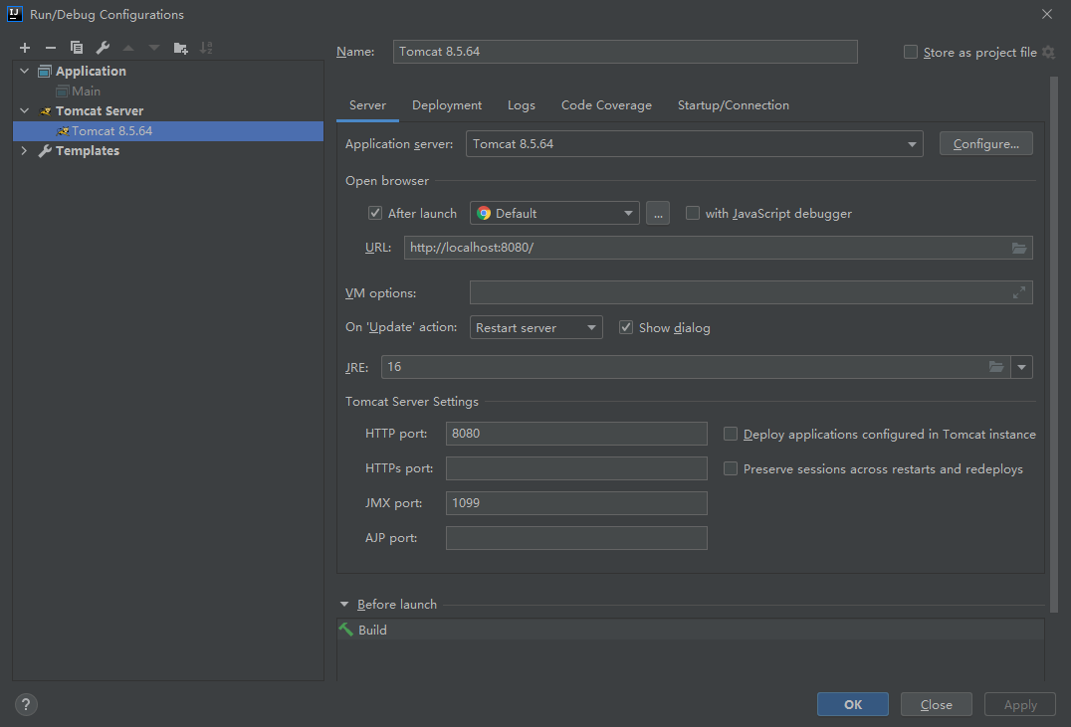This screenshot has width=1071, height=727.
Task: Create new folder in configurations toolbar
Action: pos(180,48)
